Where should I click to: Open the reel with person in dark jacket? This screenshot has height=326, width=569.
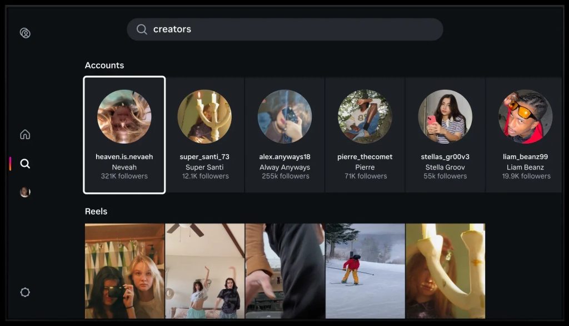284,271
